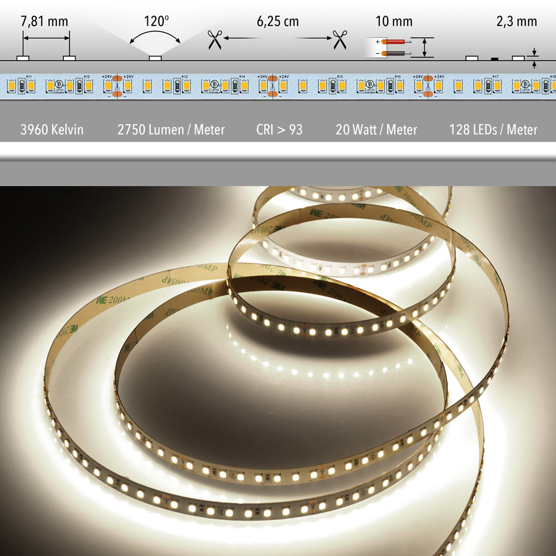Click the 2,3 mm strip height label

point(517,22)
